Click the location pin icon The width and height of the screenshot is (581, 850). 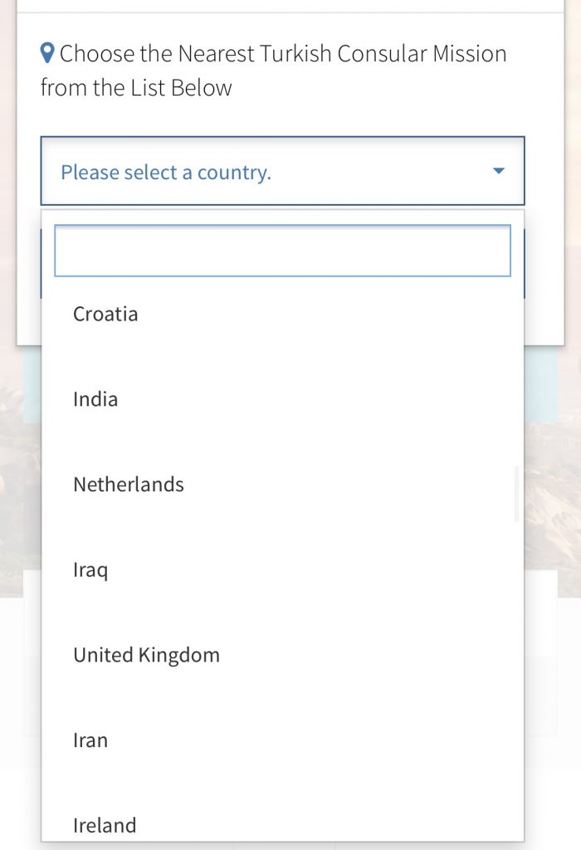click(48, 54)
